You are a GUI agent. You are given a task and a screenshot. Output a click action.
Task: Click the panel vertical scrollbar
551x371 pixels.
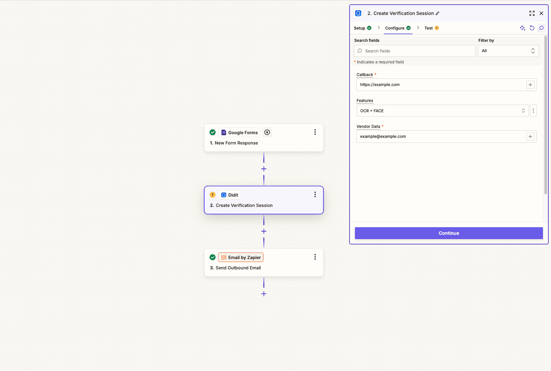(545, 115)
